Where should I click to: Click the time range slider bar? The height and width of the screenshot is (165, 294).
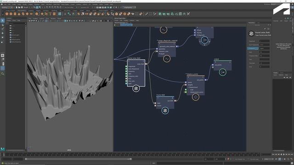point(78,159)
